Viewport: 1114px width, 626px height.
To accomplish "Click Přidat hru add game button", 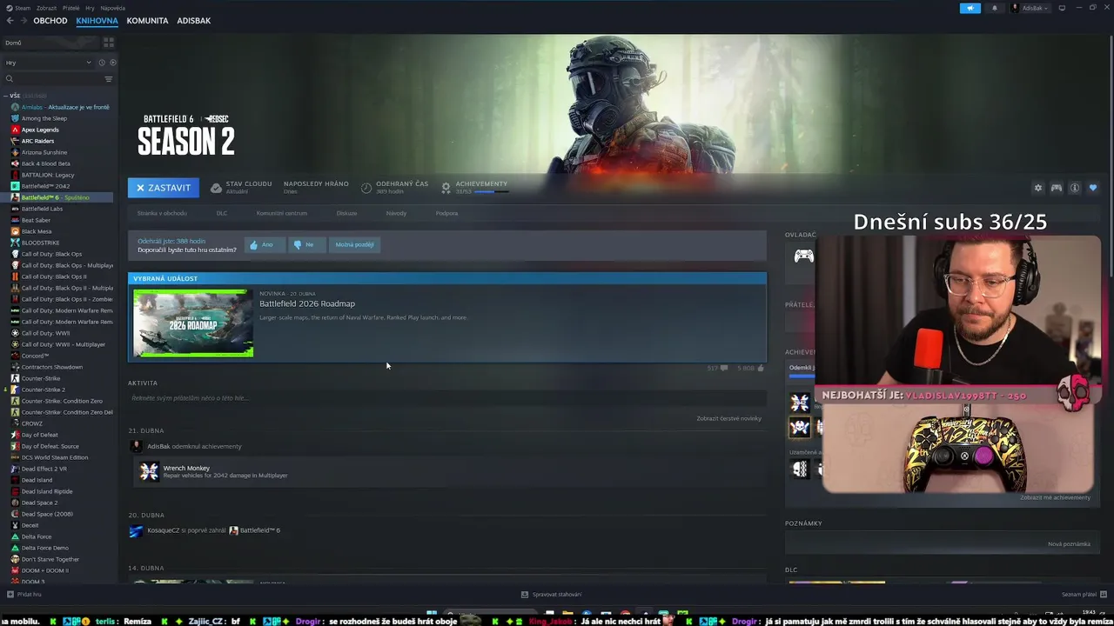I will (24, 595).
